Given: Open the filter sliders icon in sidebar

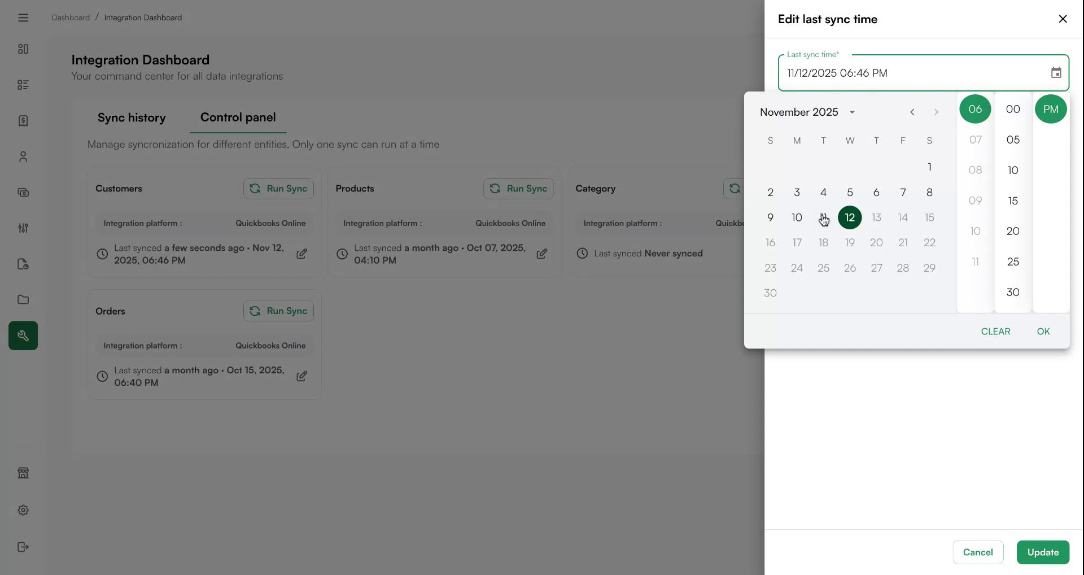Looking at the screenshot, I should coord(23,228).
